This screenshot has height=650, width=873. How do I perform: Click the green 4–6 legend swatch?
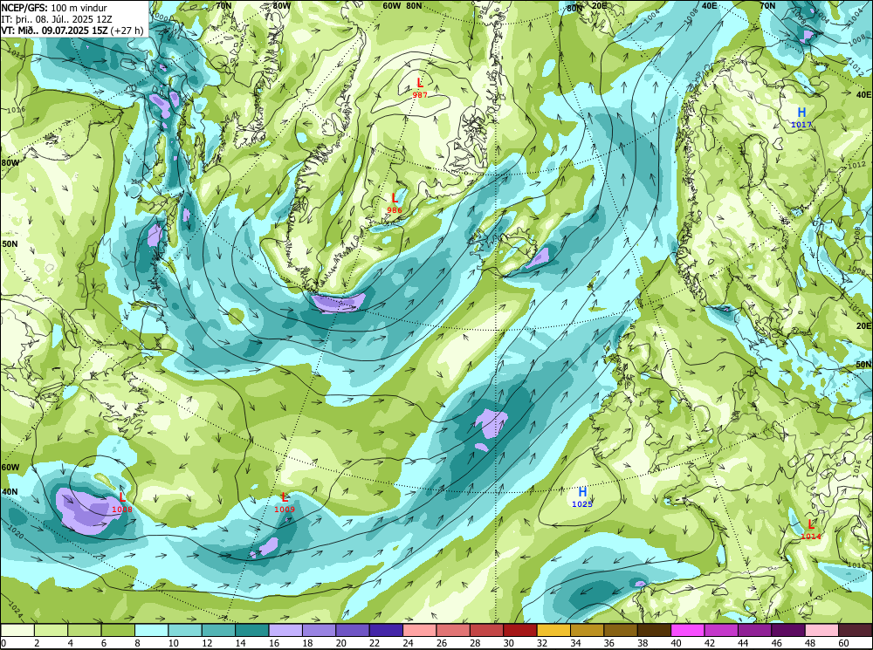tap(85, 630)
